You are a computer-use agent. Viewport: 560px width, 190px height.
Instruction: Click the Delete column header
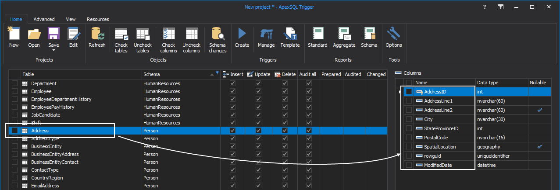(x=285, y=74)
